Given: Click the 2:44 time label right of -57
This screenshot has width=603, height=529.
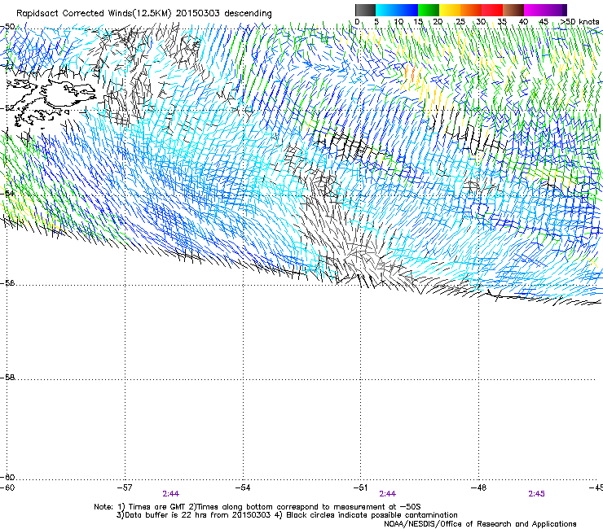Looking at the screenshot, I should tap(171, 494).
